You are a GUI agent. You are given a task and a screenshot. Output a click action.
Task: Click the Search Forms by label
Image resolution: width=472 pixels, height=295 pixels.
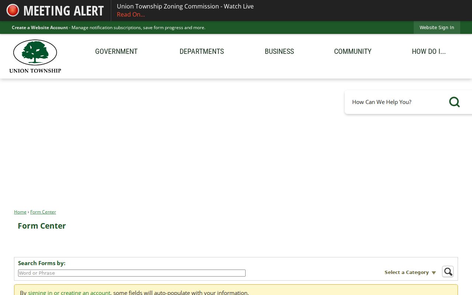pyautogui.click(x=42, y=263)
